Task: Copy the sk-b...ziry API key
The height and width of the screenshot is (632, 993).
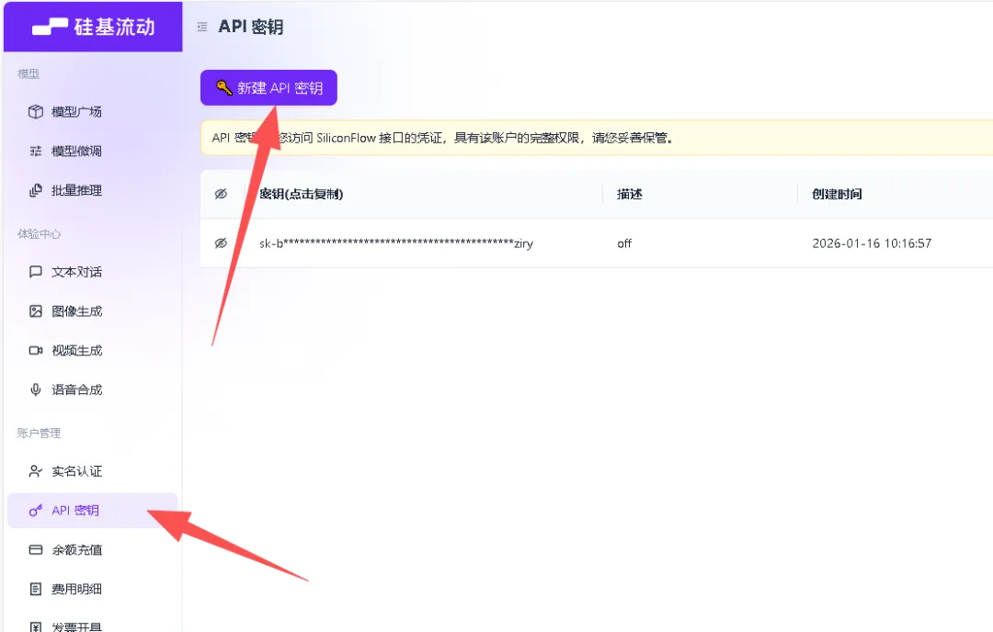Action: [395, 243]
